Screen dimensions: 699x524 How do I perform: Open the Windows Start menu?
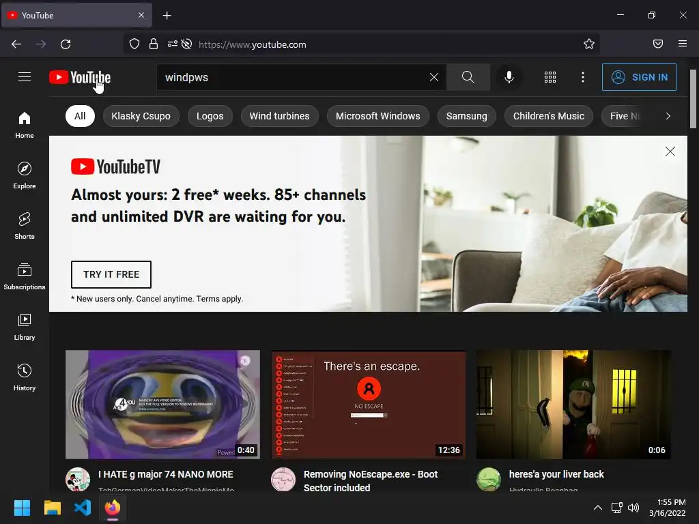[22, 508]
